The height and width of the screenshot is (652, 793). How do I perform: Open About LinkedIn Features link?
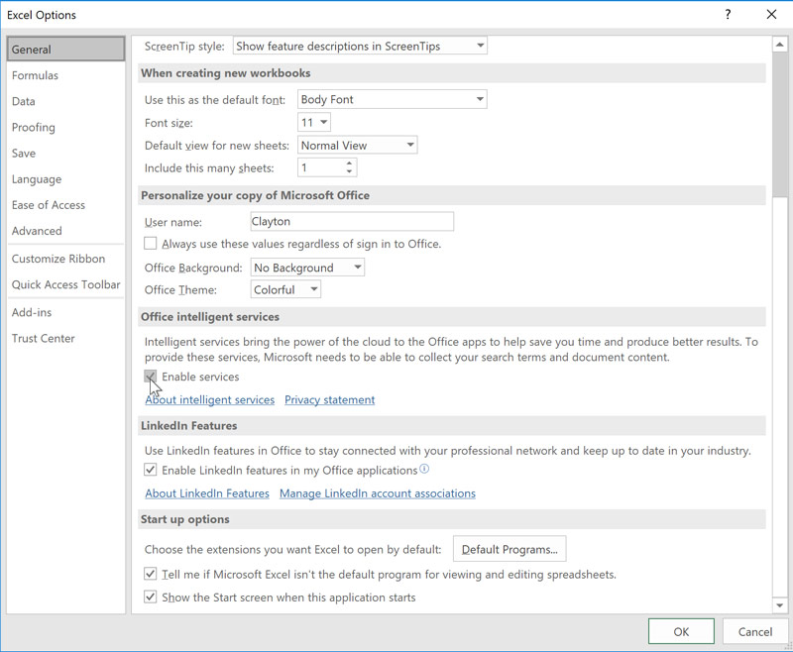point(207,493)
